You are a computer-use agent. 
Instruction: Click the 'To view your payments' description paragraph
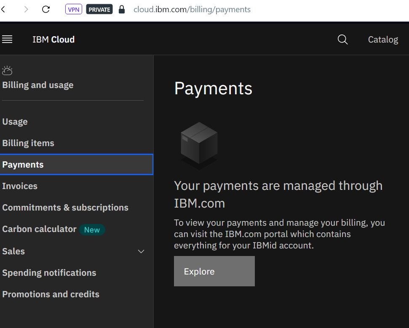point(279,234)
